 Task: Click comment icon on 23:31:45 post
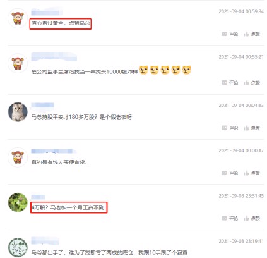point(230,218)
